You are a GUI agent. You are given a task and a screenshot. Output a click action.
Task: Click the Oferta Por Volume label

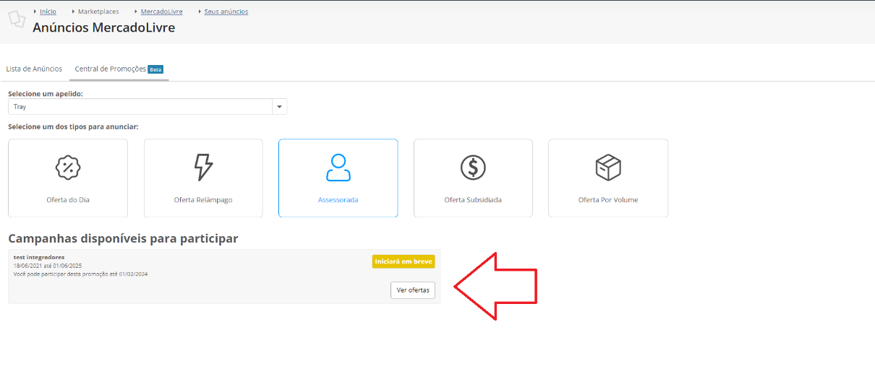(608, 200)
